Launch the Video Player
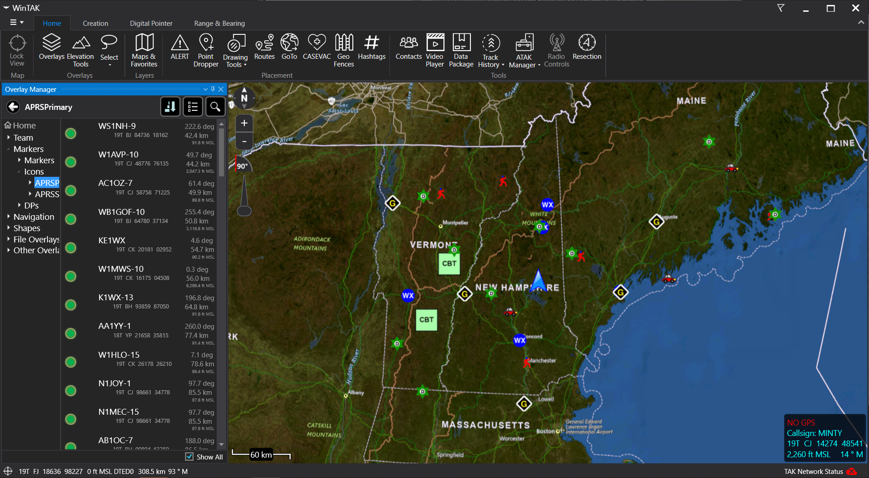The image size is (869, 478). pyautogui.click(x=435, y=50)
